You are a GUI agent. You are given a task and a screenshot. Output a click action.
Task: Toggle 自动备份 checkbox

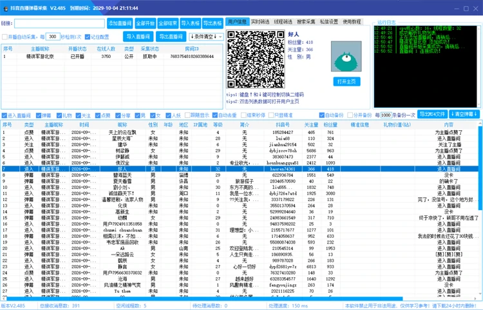[321, 115]
